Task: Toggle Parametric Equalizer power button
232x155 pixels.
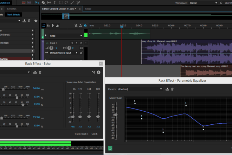Action: 110,148
